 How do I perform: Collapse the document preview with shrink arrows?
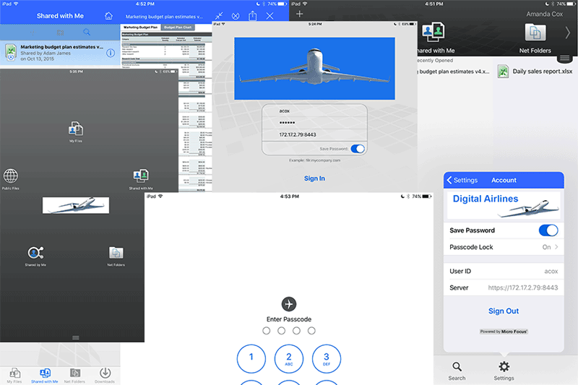click(219, 15)
